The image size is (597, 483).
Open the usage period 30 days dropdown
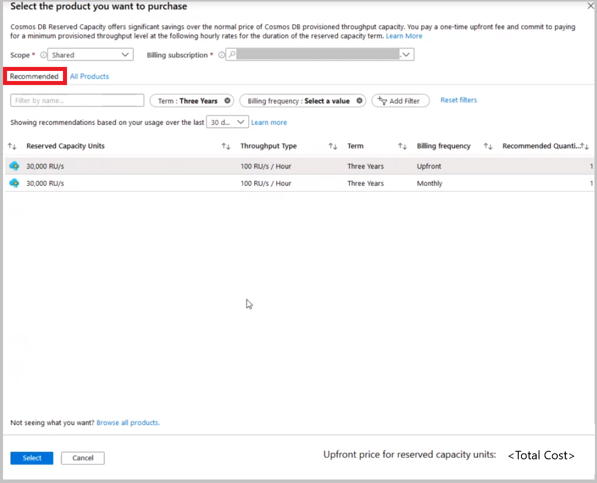[227, 122]
